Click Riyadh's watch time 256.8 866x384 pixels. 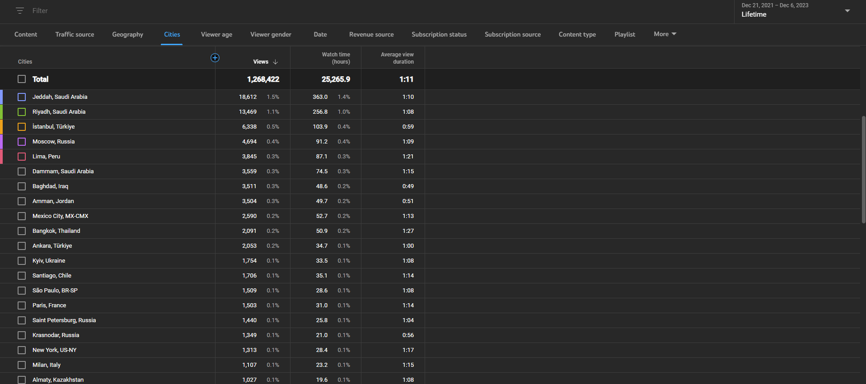(x=320, y=112)
